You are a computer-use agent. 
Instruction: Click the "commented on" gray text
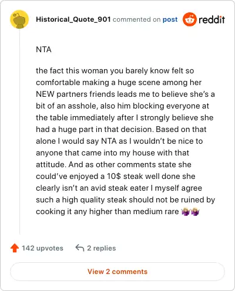click(137, 19)
